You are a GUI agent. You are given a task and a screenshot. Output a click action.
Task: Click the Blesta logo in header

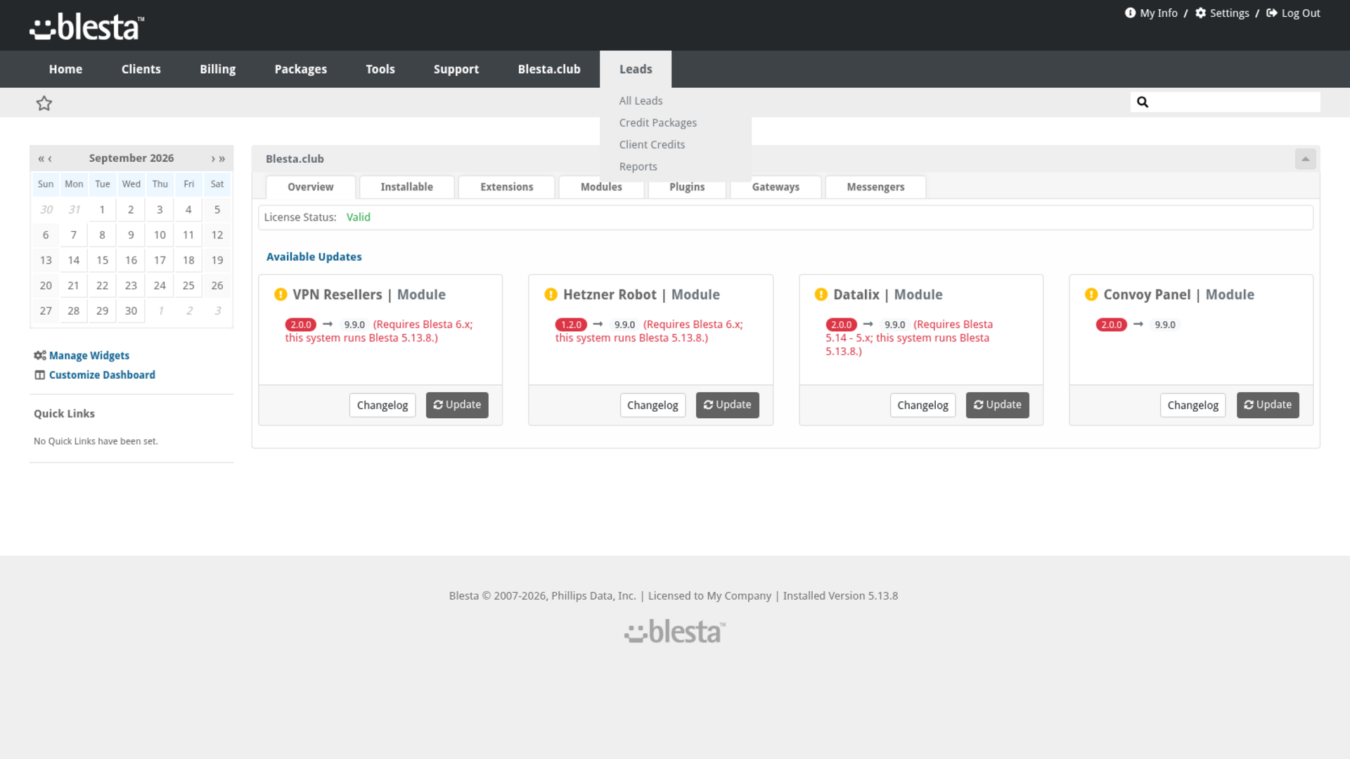(x=86, y=27)
